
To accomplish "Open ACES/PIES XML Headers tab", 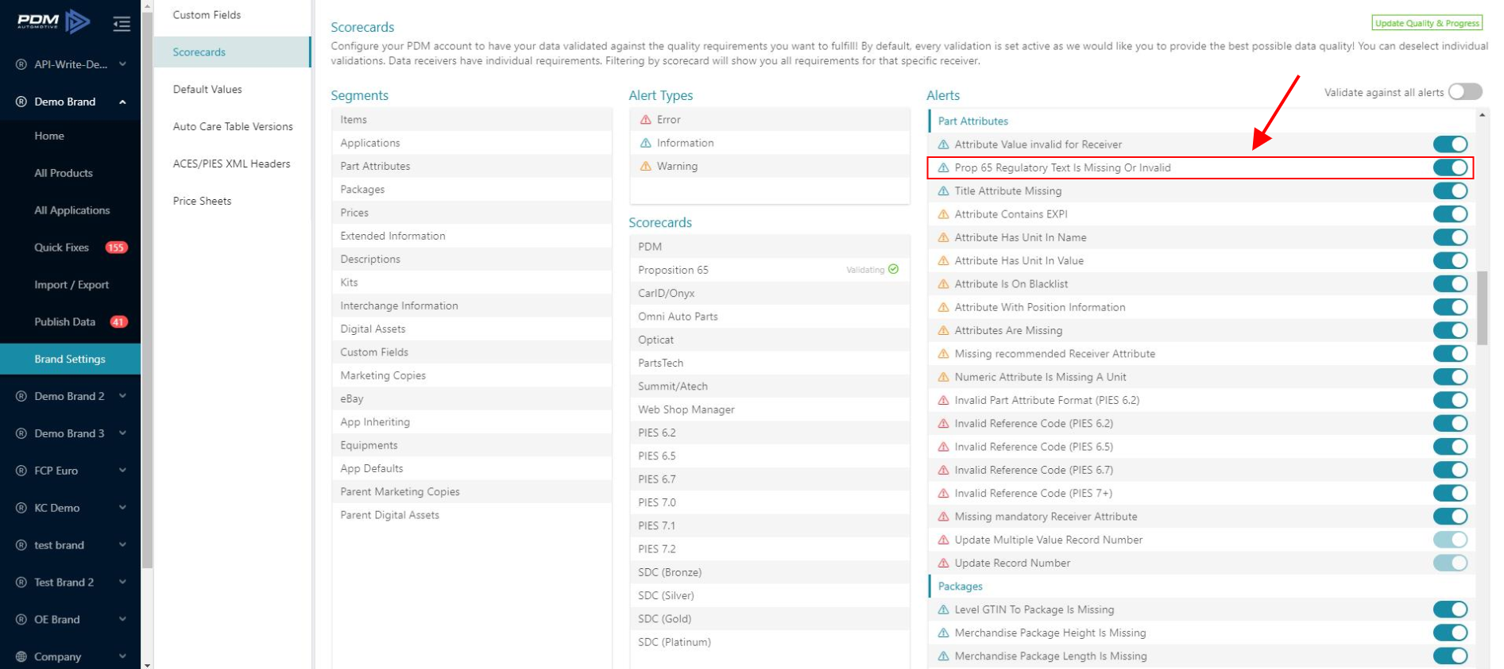I will pyautogui.click(x=232, y=164).
